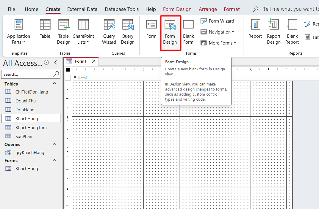Open the Database Tools tab
The width and height of the screenshot is (319, 209).
[x=122, y=9]
